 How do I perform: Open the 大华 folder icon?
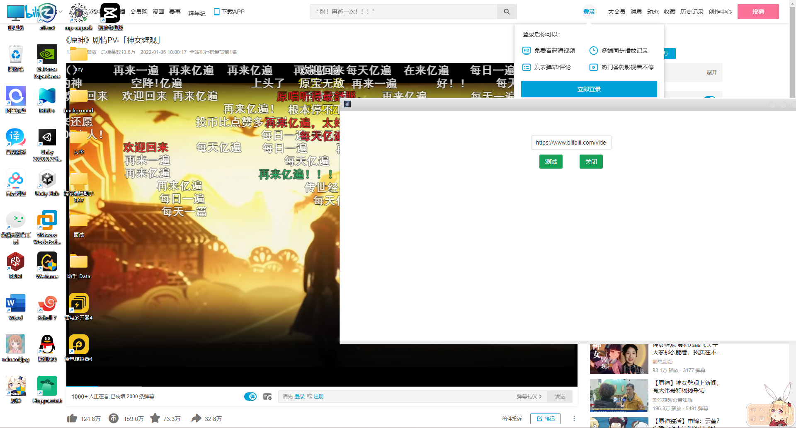(x=78, y=142)
